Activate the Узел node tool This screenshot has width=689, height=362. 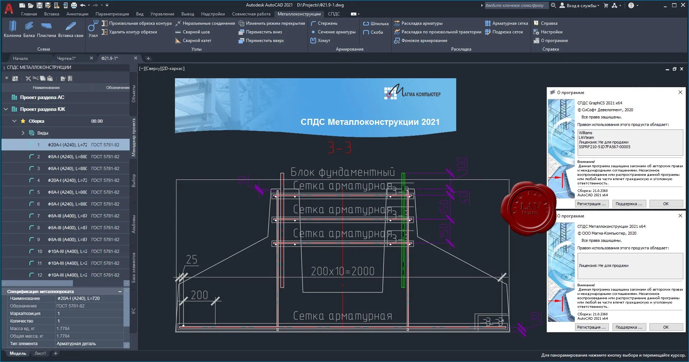tap(93, 29)
